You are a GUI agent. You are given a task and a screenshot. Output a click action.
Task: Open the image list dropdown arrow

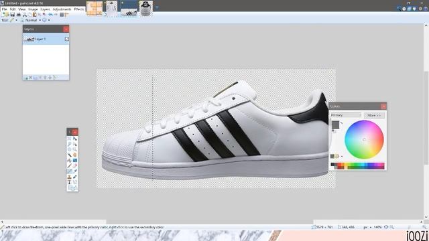[x=157, y=7]
